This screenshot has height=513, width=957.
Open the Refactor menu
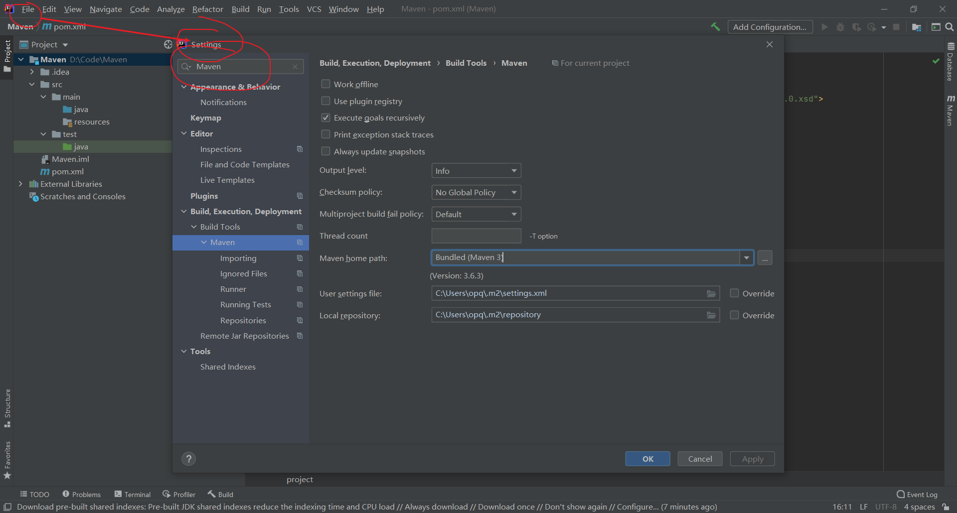[207, 9]
